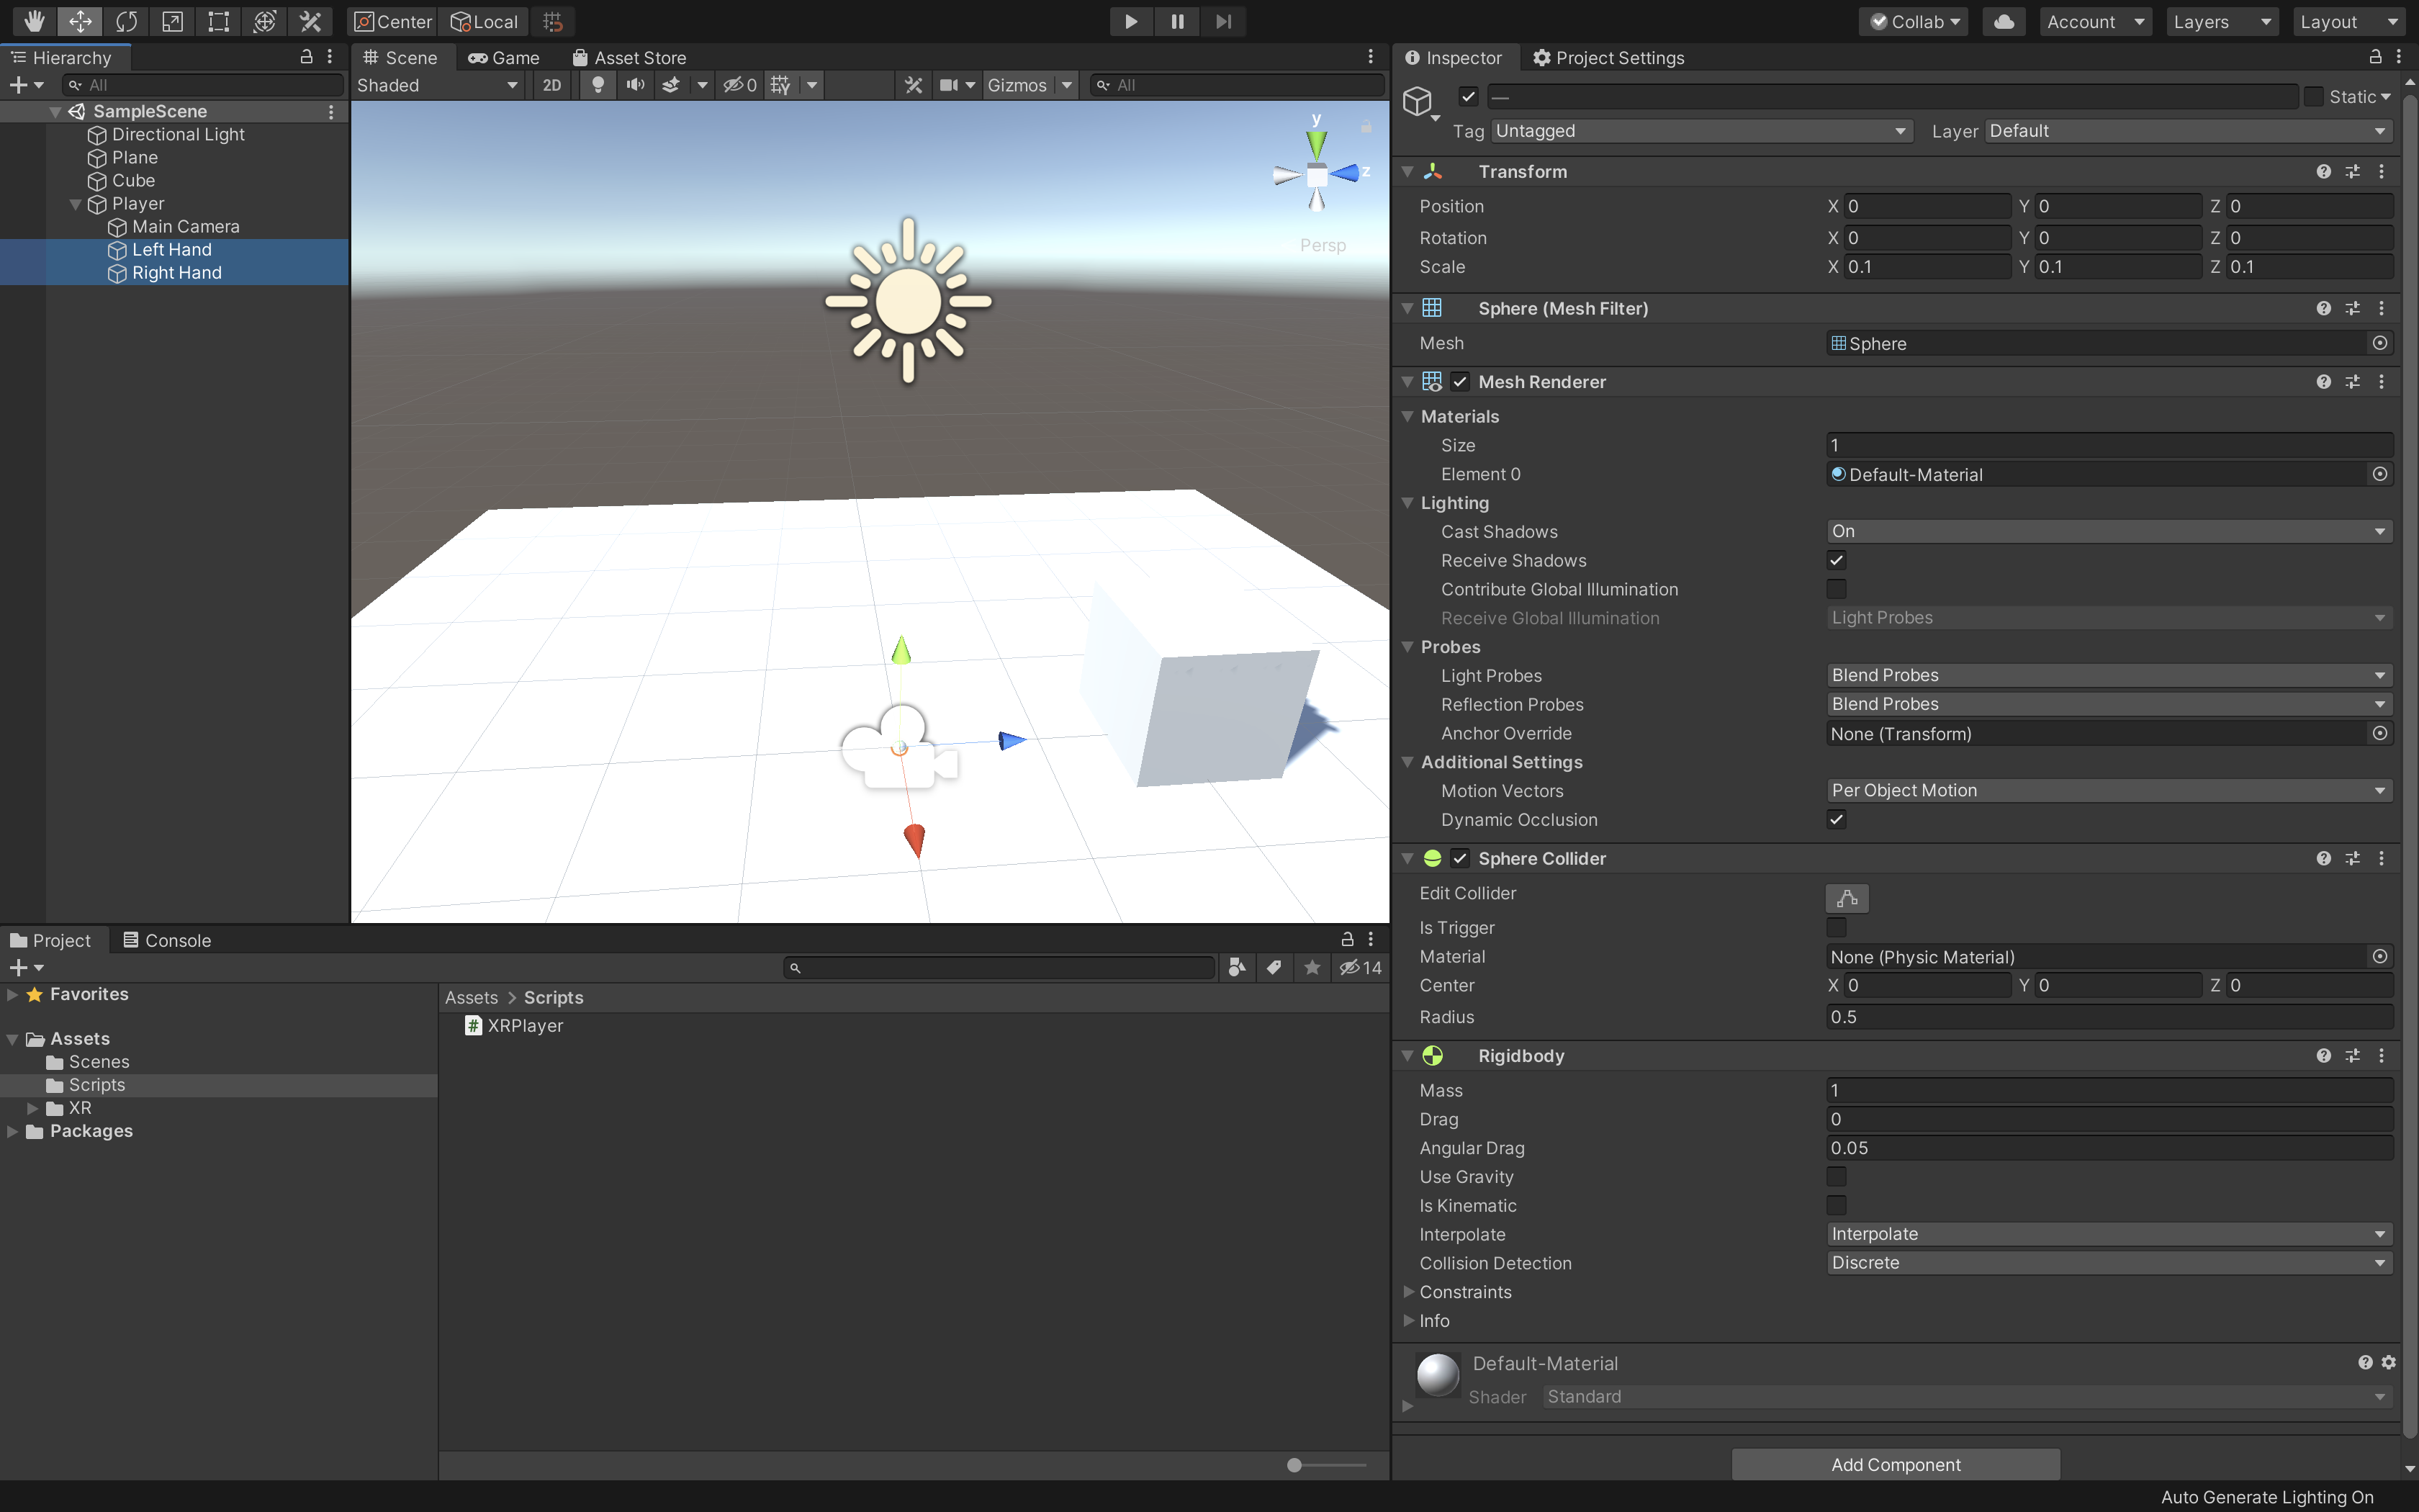Click the Play button
The width and height of the screenshot is (2419, 1512).
coord(1130,21)
